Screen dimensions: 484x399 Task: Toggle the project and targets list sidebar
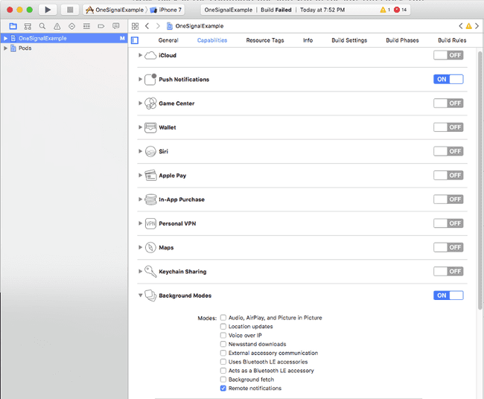click(x=135, y=40)
